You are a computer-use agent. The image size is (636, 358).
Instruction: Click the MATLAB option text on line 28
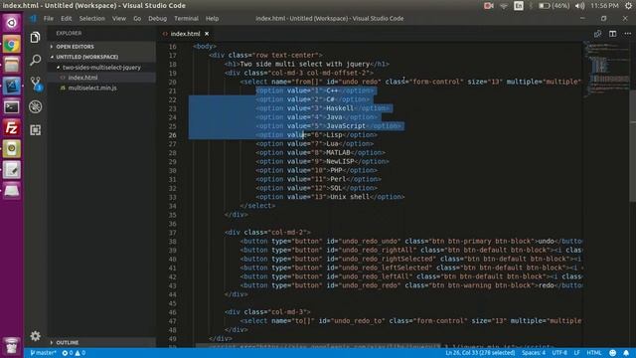338,152
